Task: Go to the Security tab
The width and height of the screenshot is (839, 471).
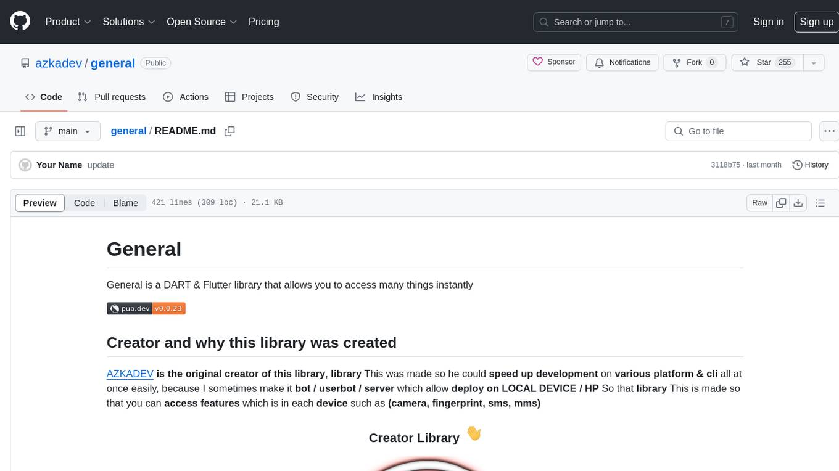Action: coord(315,97)
